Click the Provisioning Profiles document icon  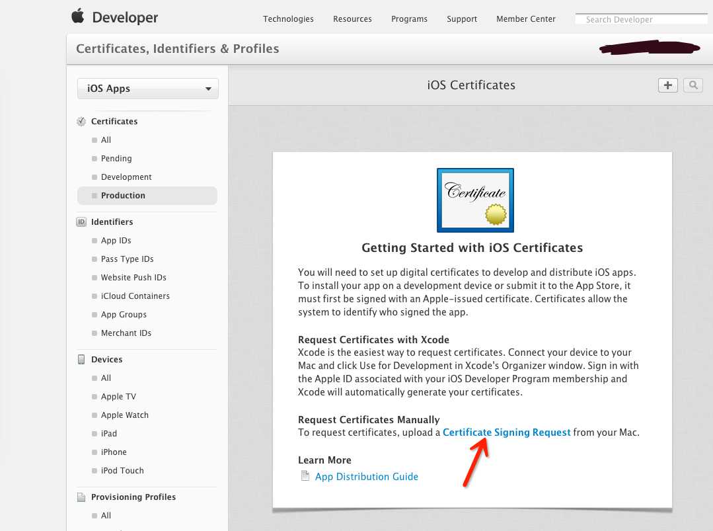(x=81, y=497)
